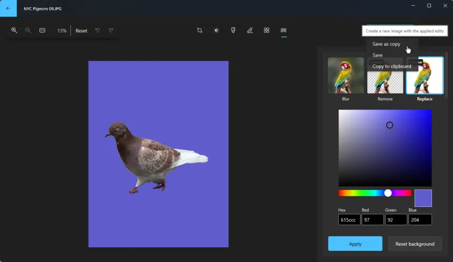Open the brightness adjustment tool
The width and height of the screenshot is (453, 262).
pyautogui.click(x=217, y=30)
